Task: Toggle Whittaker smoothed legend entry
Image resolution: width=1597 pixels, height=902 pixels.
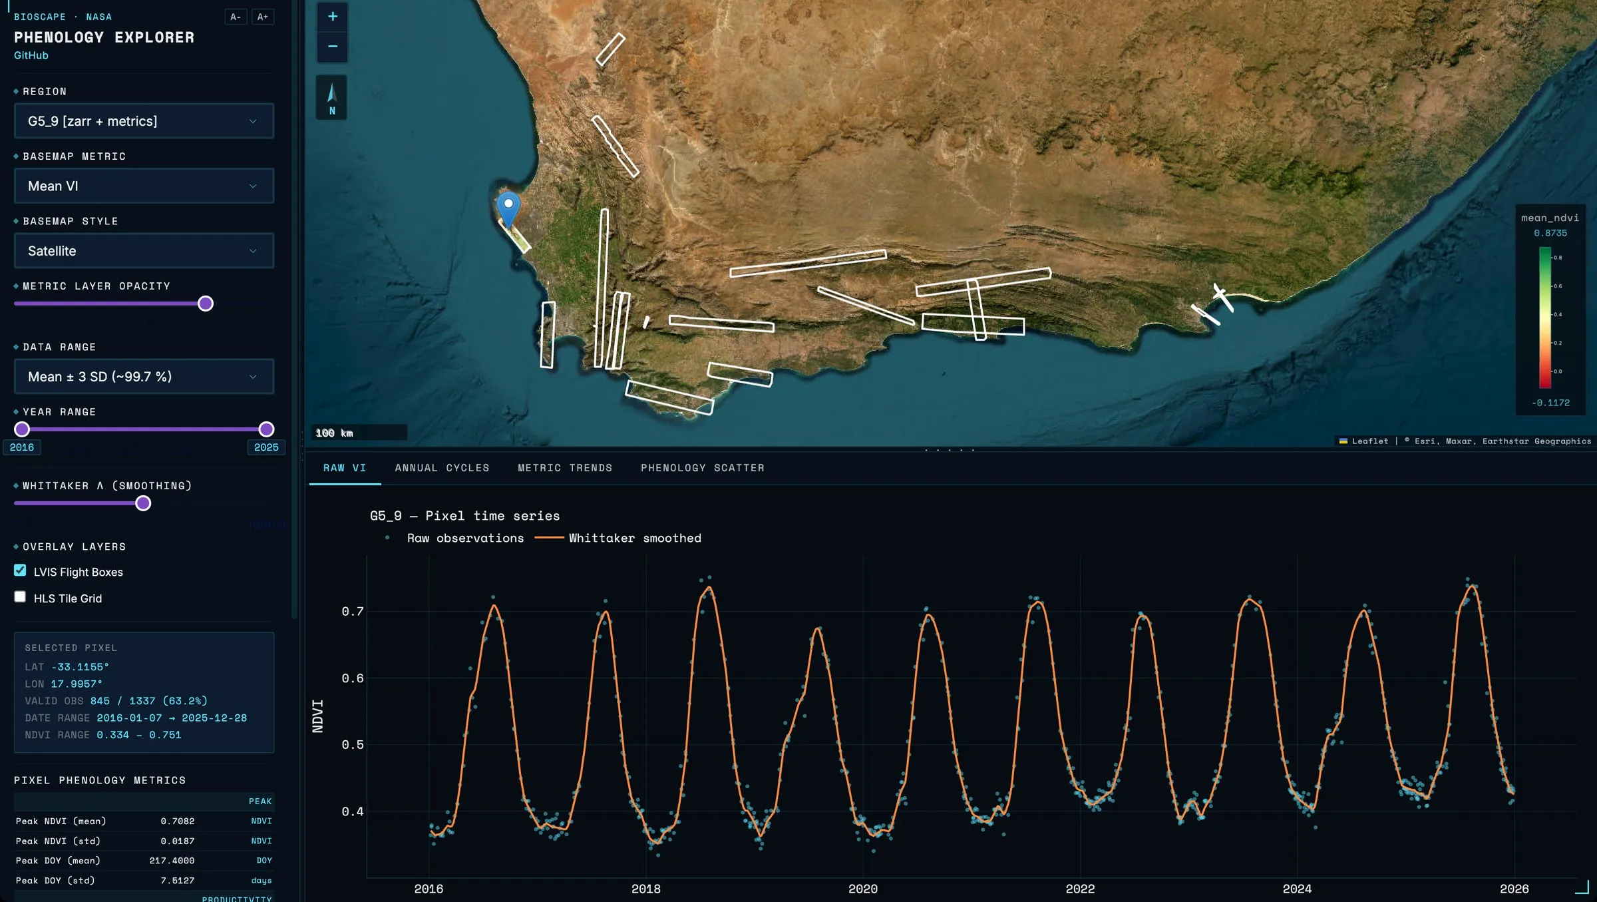Action: pos(618,538)
